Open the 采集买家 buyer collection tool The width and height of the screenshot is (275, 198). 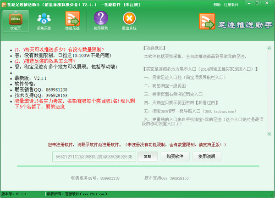[x=44, y=21]
